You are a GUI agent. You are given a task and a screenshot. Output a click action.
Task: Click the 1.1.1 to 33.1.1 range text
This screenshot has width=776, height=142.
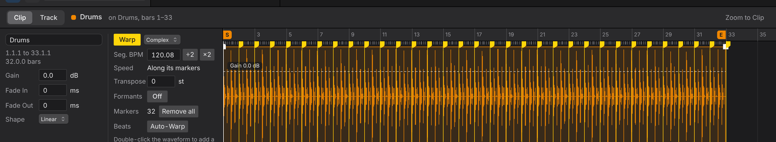point(28,53)
